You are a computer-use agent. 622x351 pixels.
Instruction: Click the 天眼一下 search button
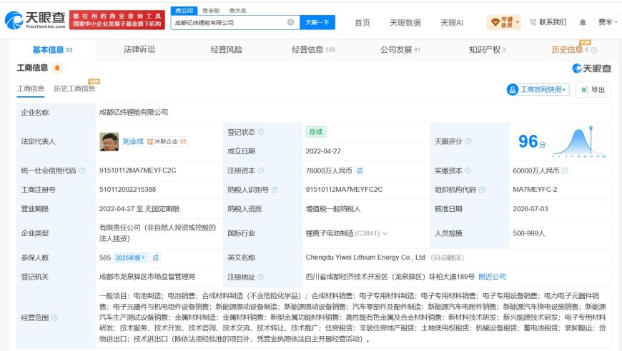click(x=317, y=22)
